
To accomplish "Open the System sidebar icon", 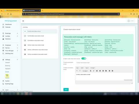I will (x=3, y=81).
